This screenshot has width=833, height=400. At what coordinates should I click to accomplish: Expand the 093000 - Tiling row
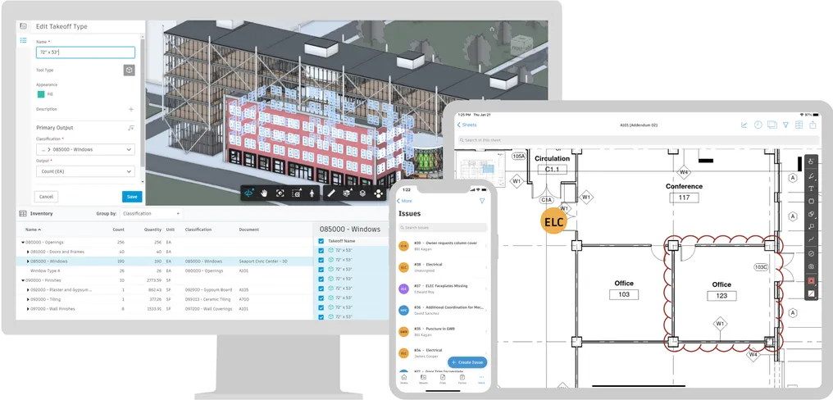coord(28,299)
